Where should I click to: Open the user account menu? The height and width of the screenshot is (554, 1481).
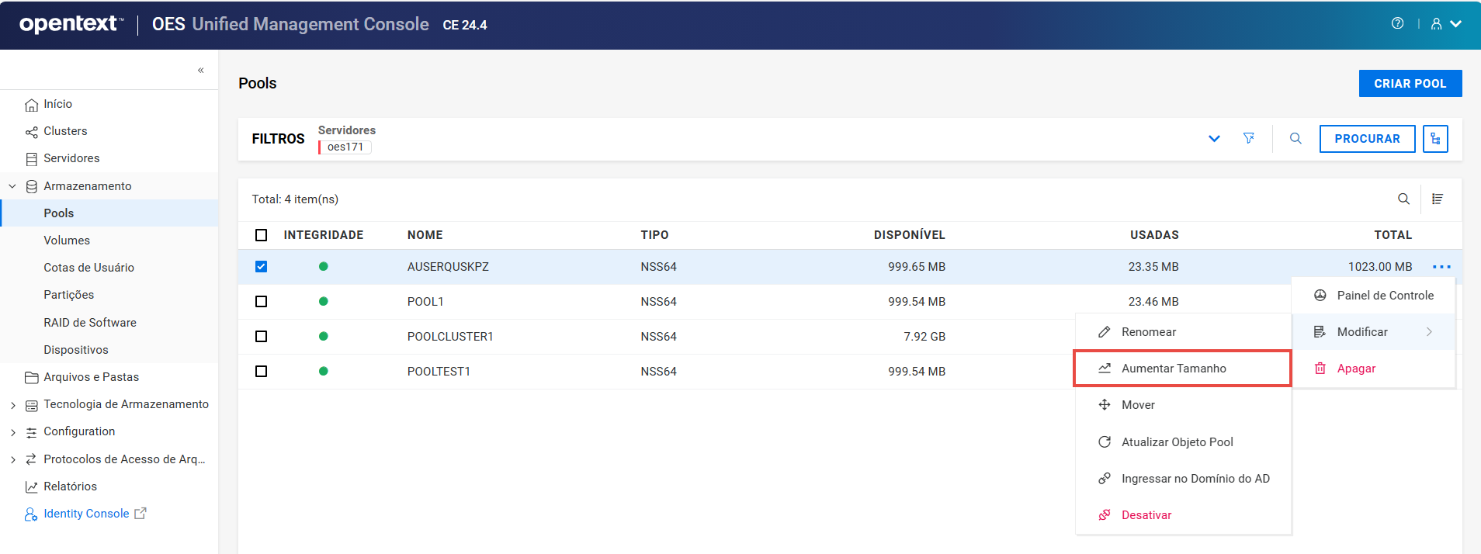[x=1445, y=24]
